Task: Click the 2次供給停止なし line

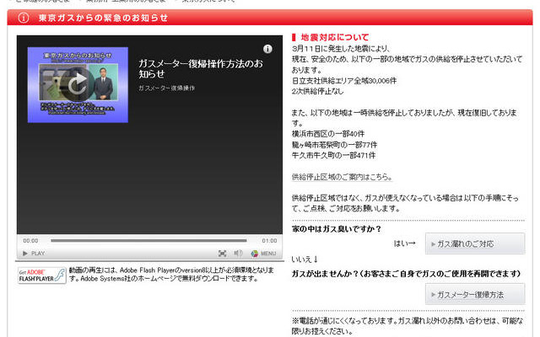Action: coord(317,92)
